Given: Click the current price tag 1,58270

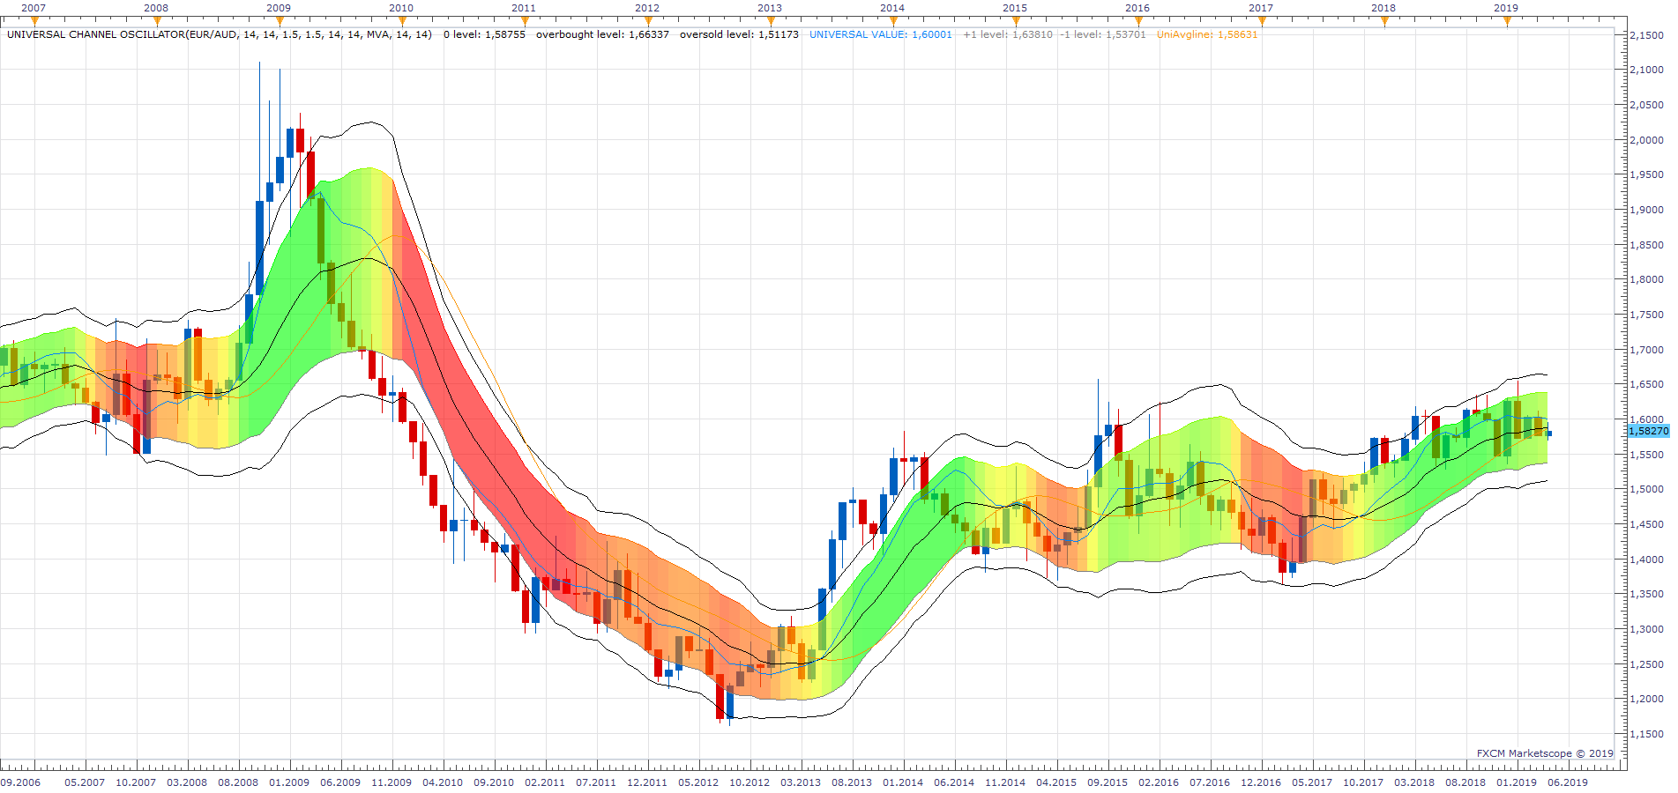Looking at the screenshot, I should 1648,431.
